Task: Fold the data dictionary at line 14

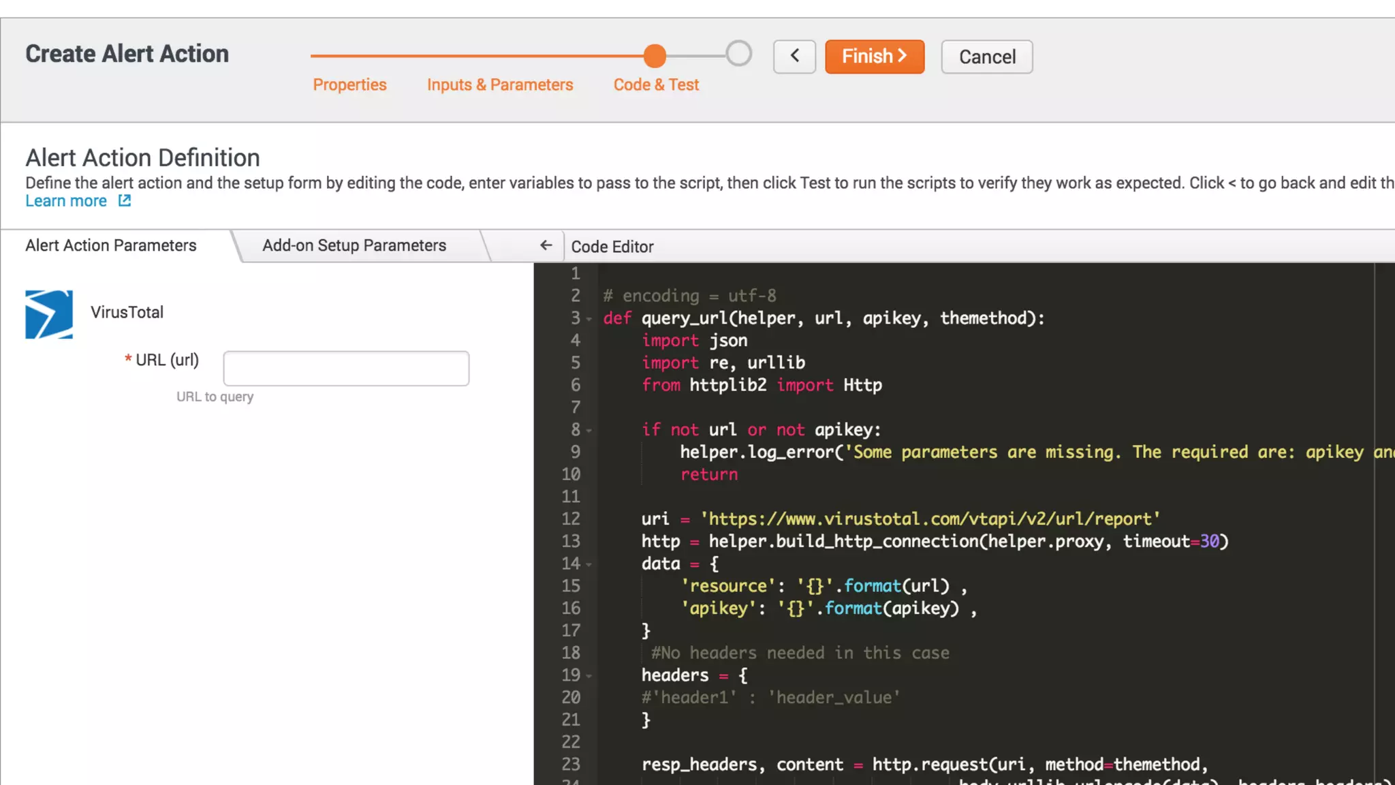Action: (x=589, y=564)
